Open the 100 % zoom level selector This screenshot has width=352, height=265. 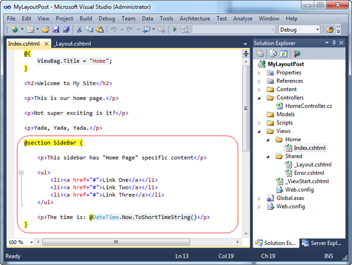pos(20,242)
